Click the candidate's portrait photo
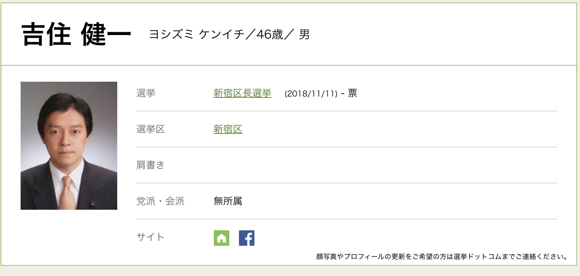This screenshot has width=580, height=276. click(69, 146)
